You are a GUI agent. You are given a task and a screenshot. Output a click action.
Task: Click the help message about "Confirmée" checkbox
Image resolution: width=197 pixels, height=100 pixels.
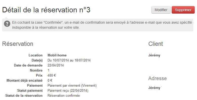pos(102,25)
